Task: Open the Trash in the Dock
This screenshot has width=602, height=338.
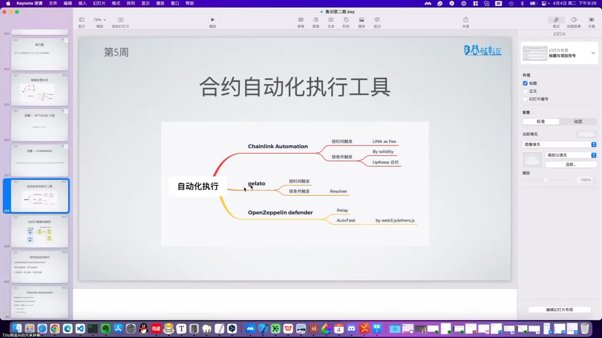Action: tap(585, 329)
